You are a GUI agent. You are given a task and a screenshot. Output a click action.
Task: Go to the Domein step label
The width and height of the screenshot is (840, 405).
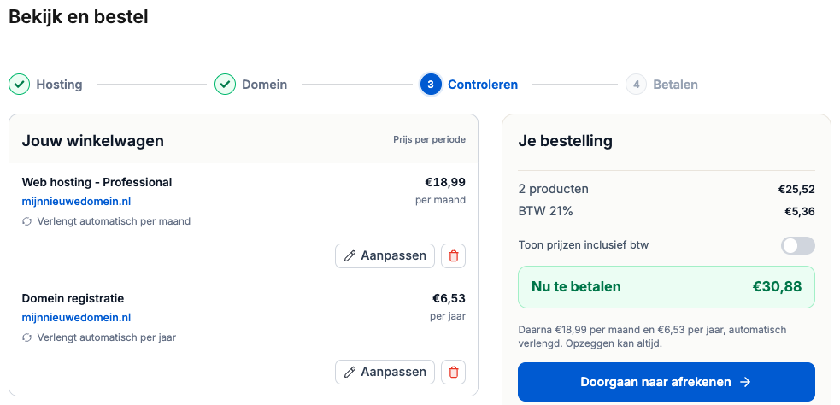pos(265,85)
